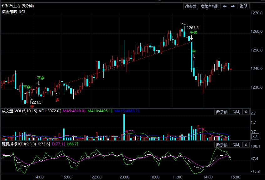This screenshot has height=180, width=265.
Task: Click the right arrow indicator button
Action: [233, 6]
